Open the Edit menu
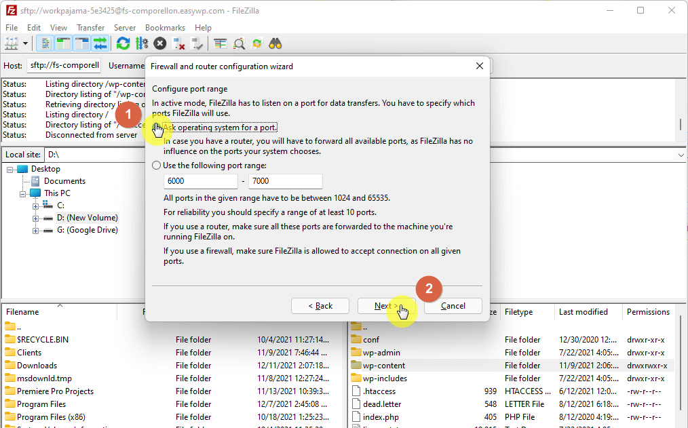 click(x=34, y=28)
